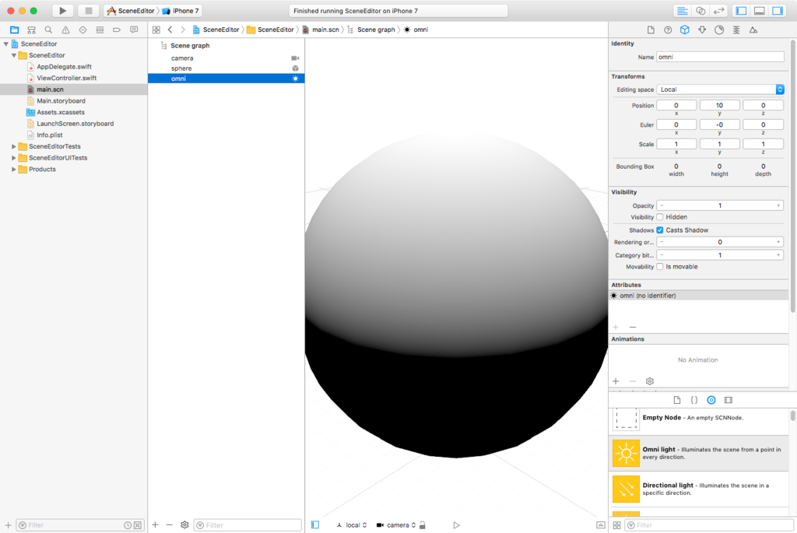Open the Editing space Local dropdown
Image resolution: width=797 pixels, height=533 pixels.
coord(720,89)
